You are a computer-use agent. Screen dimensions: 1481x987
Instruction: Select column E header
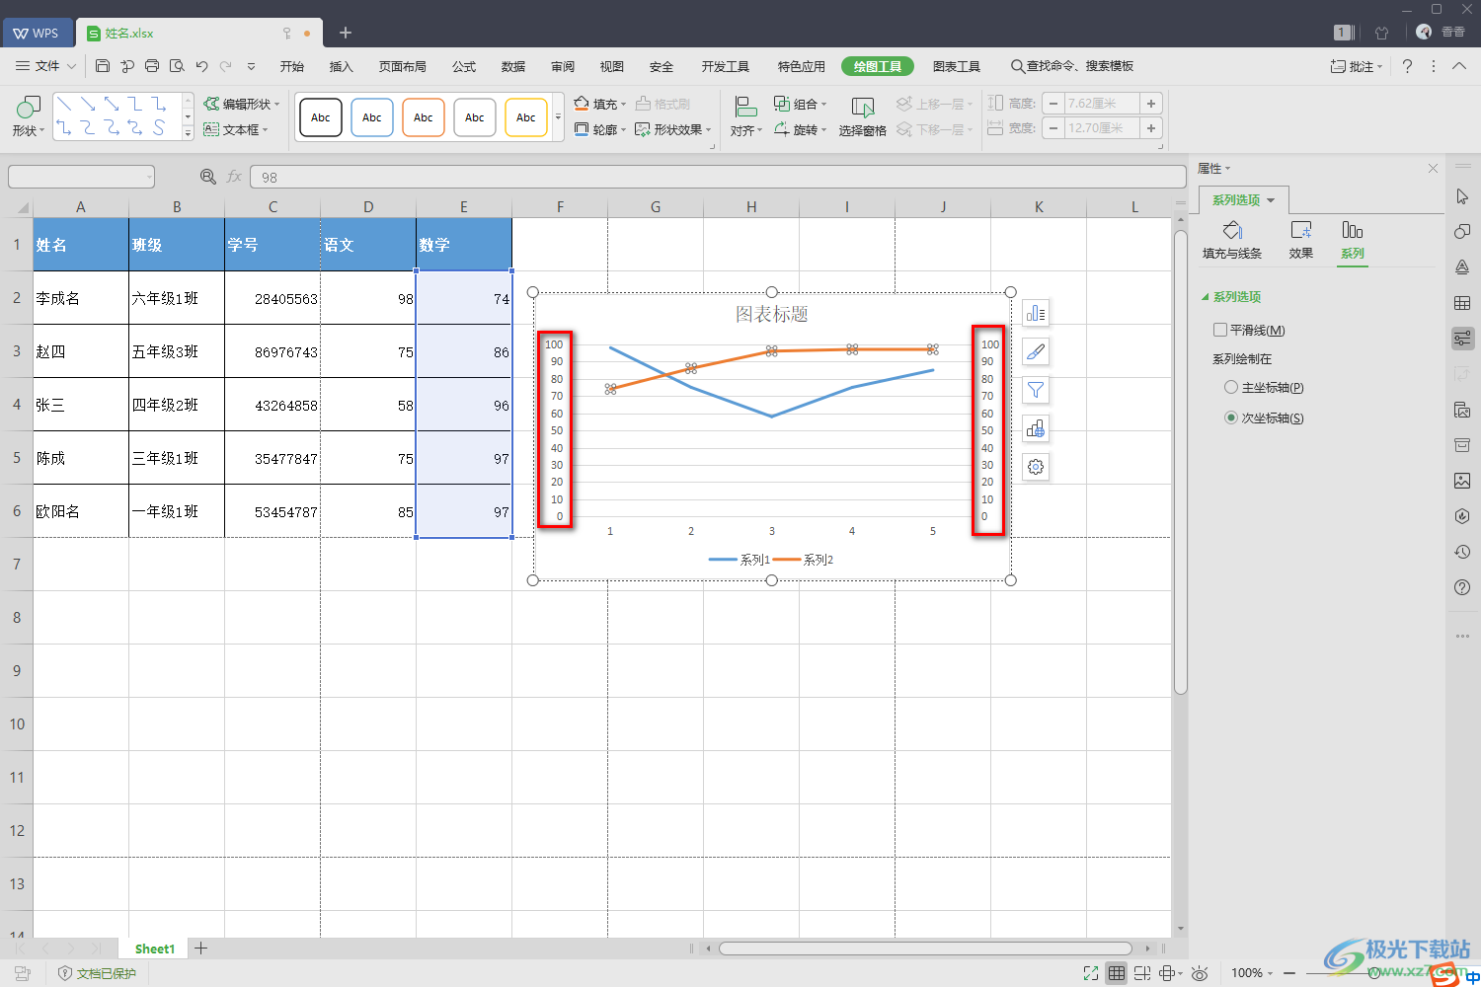[x=464, y=206]
